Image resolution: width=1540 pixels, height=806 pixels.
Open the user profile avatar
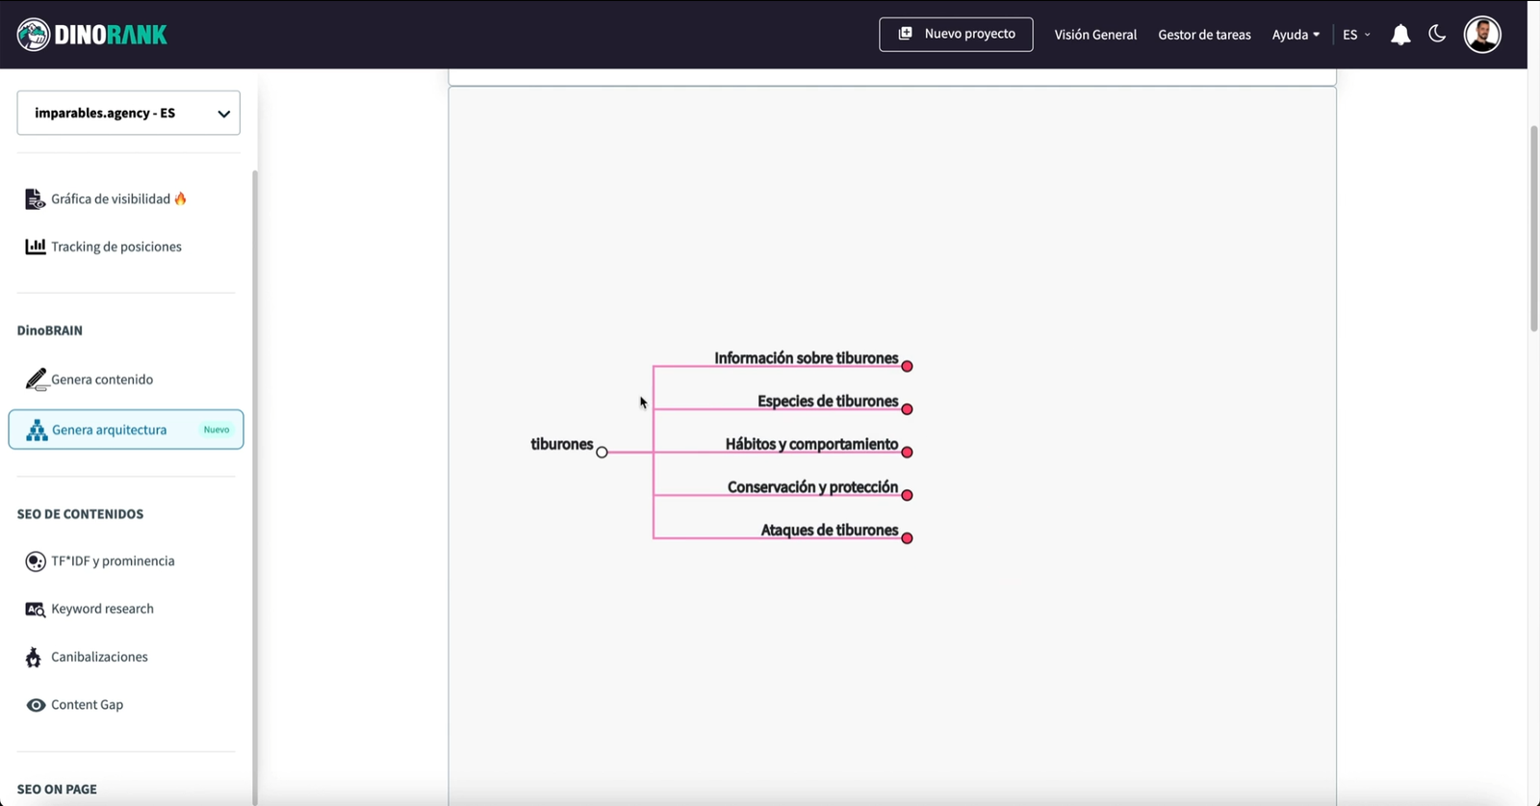click(1482, 35)
